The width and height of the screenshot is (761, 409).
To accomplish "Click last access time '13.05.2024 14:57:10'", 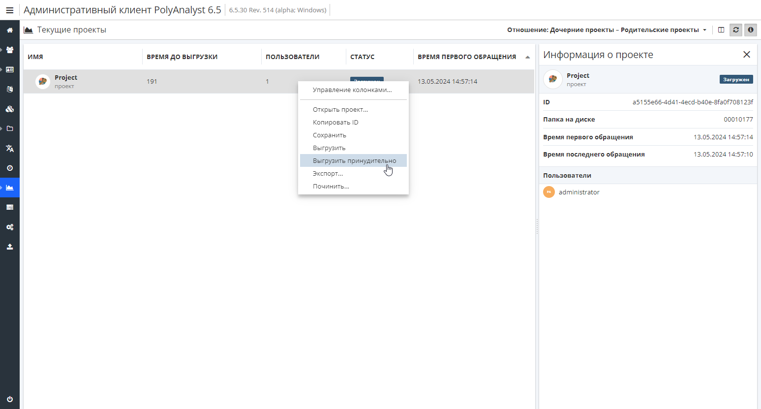I will click(x=723, y=154).
